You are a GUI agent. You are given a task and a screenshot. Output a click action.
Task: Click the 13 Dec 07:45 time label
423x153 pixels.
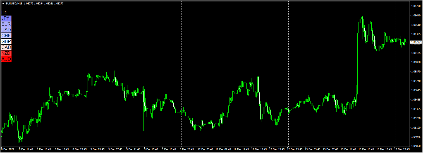(330, 149)
